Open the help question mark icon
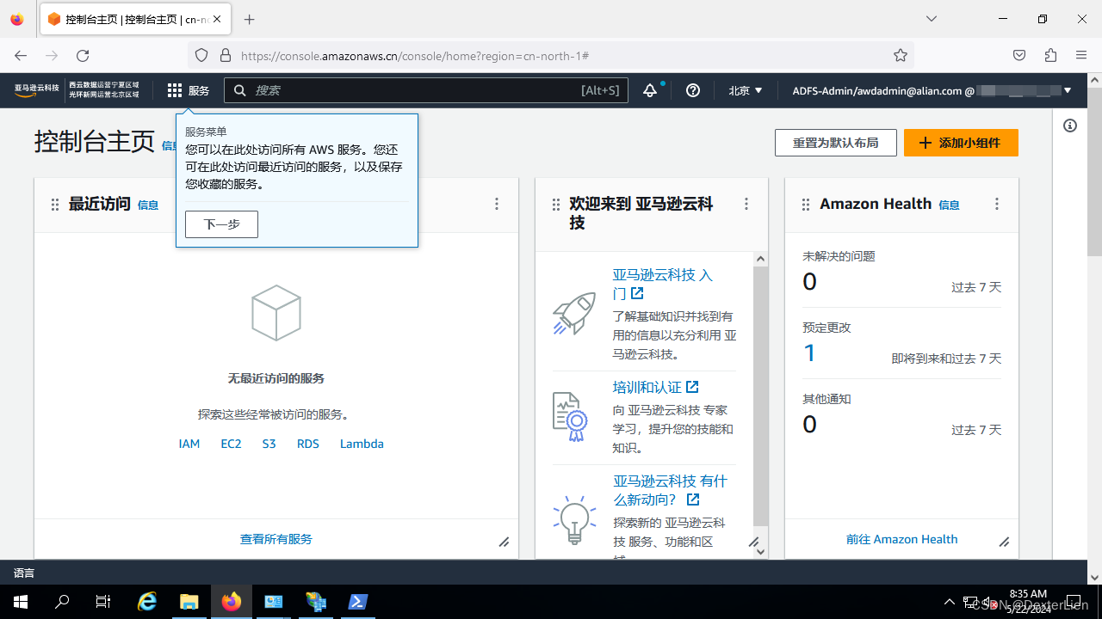The image size is (1102, 619). [693, 90]
